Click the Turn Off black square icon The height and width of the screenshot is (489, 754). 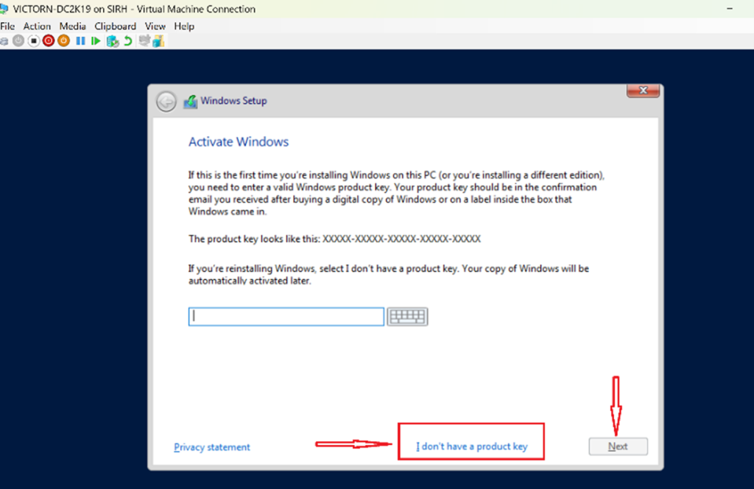point(34,41)
